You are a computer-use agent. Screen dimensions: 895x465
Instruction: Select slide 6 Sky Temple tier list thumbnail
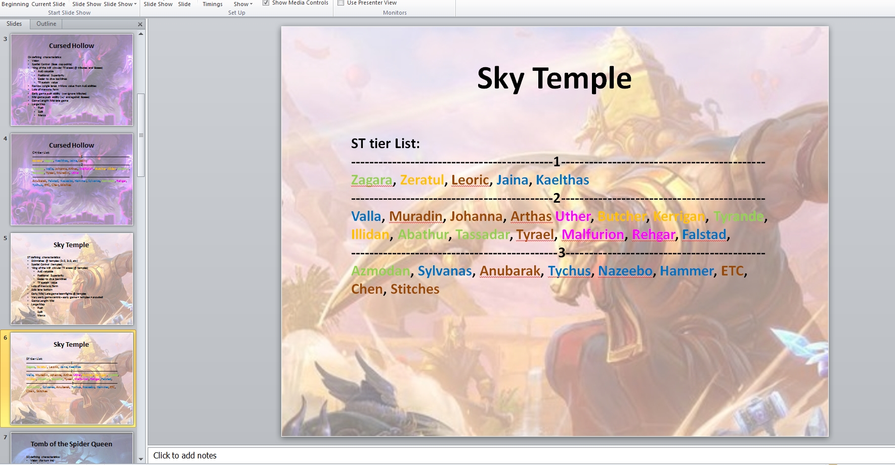click(x=72, y=379)
